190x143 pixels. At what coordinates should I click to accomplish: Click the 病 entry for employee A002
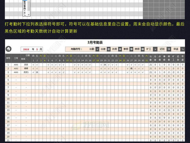pos(131,69)
